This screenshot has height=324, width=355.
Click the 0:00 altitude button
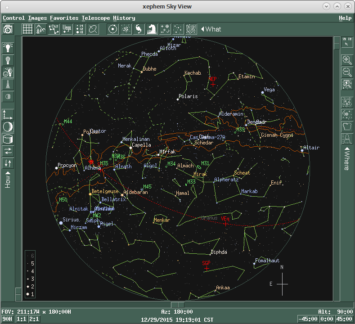pos(327,319)
